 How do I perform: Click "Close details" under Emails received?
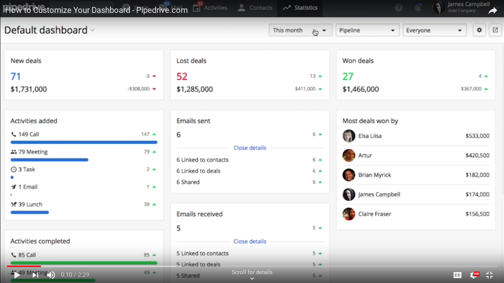pyautogui.click(x=250, y=241)
